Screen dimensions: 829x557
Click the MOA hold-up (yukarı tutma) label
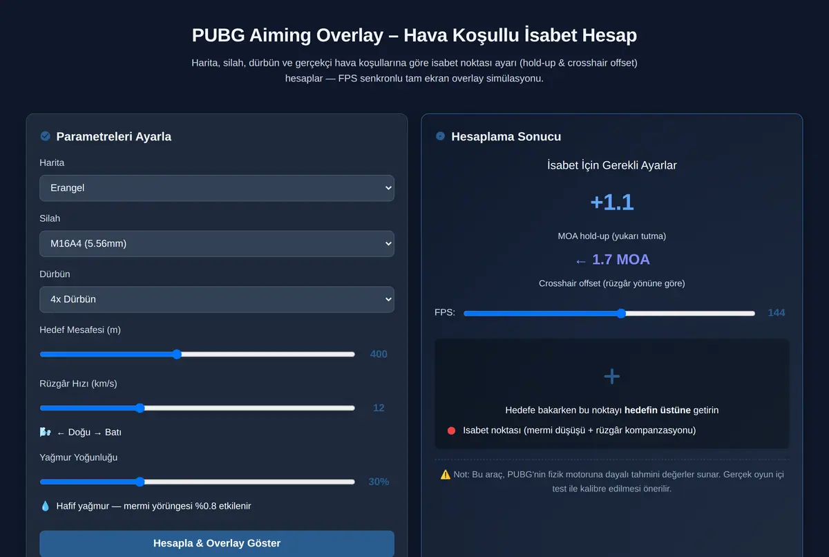(612, 236)
